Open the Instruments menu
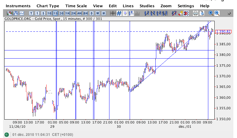 (18, 6)
